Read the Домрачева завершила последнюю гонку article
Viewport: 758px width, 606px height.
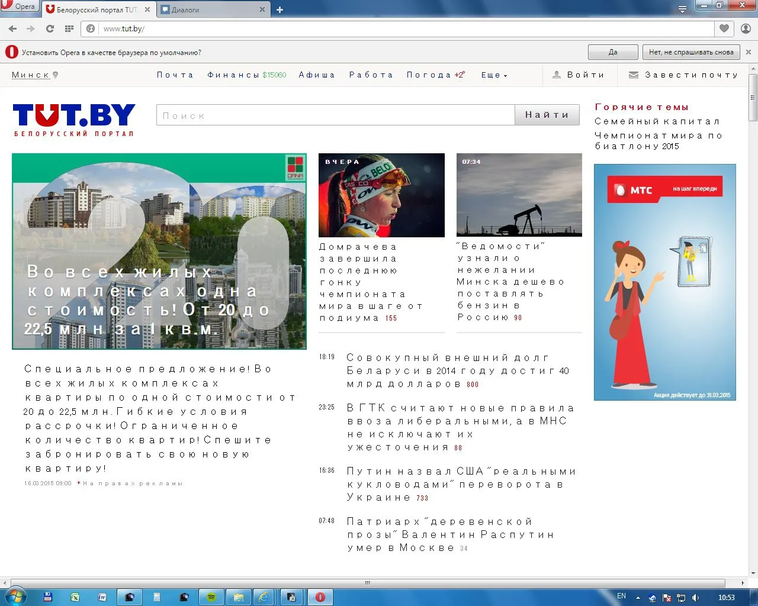[371, 282]
